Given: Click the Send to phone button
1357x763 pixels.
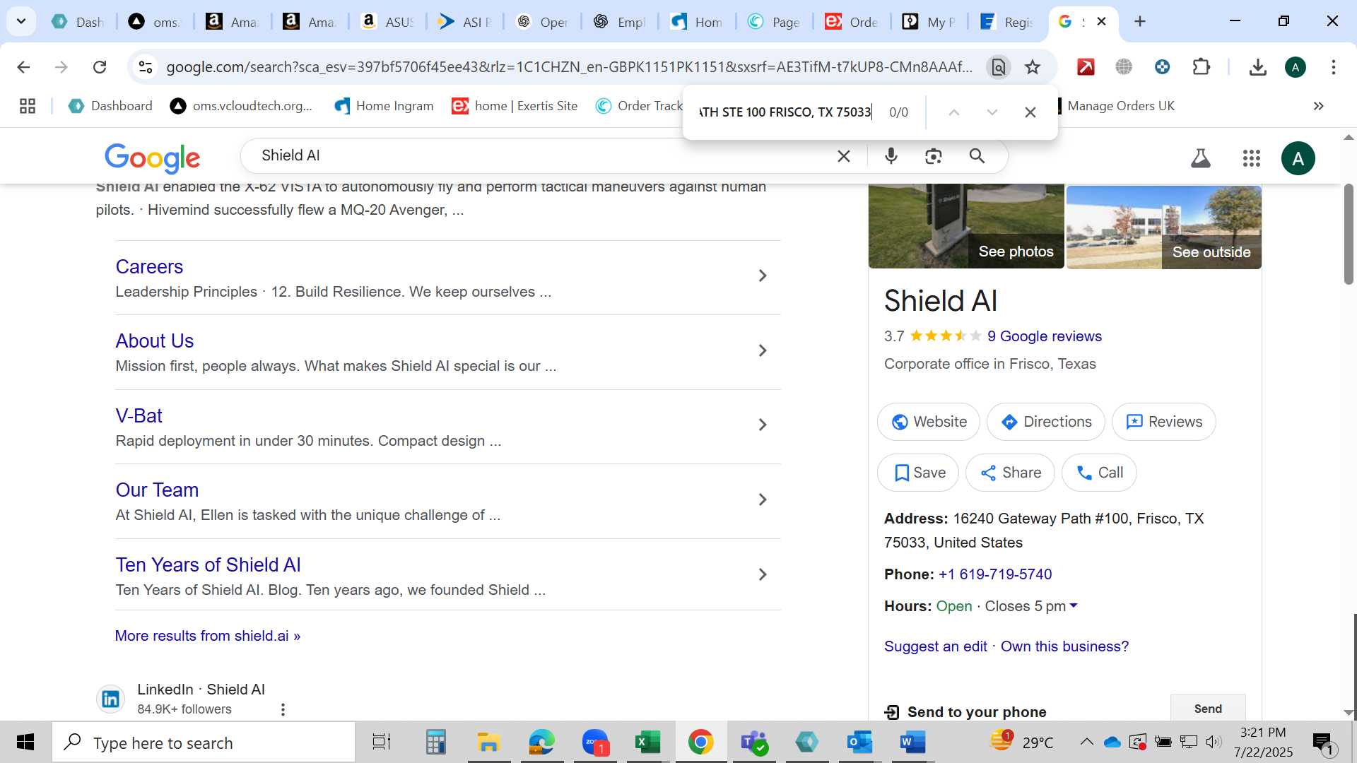Looking at the screenshot, I should click(1207, 709).
